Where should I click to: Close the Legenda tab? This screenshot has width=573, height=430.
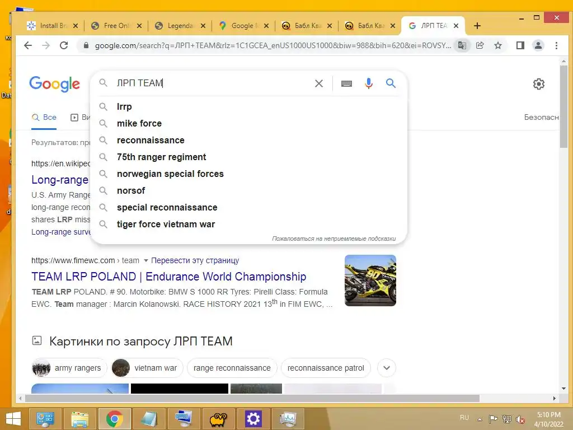coord(203,26)
